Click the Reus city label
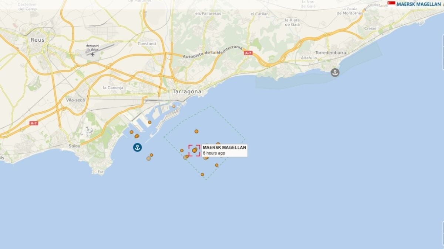This screenshot has height=249, width=444. point(37,40)
